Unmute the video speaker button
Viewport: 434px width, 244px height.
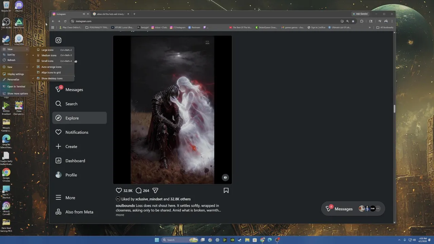click(x=225, y=177)
